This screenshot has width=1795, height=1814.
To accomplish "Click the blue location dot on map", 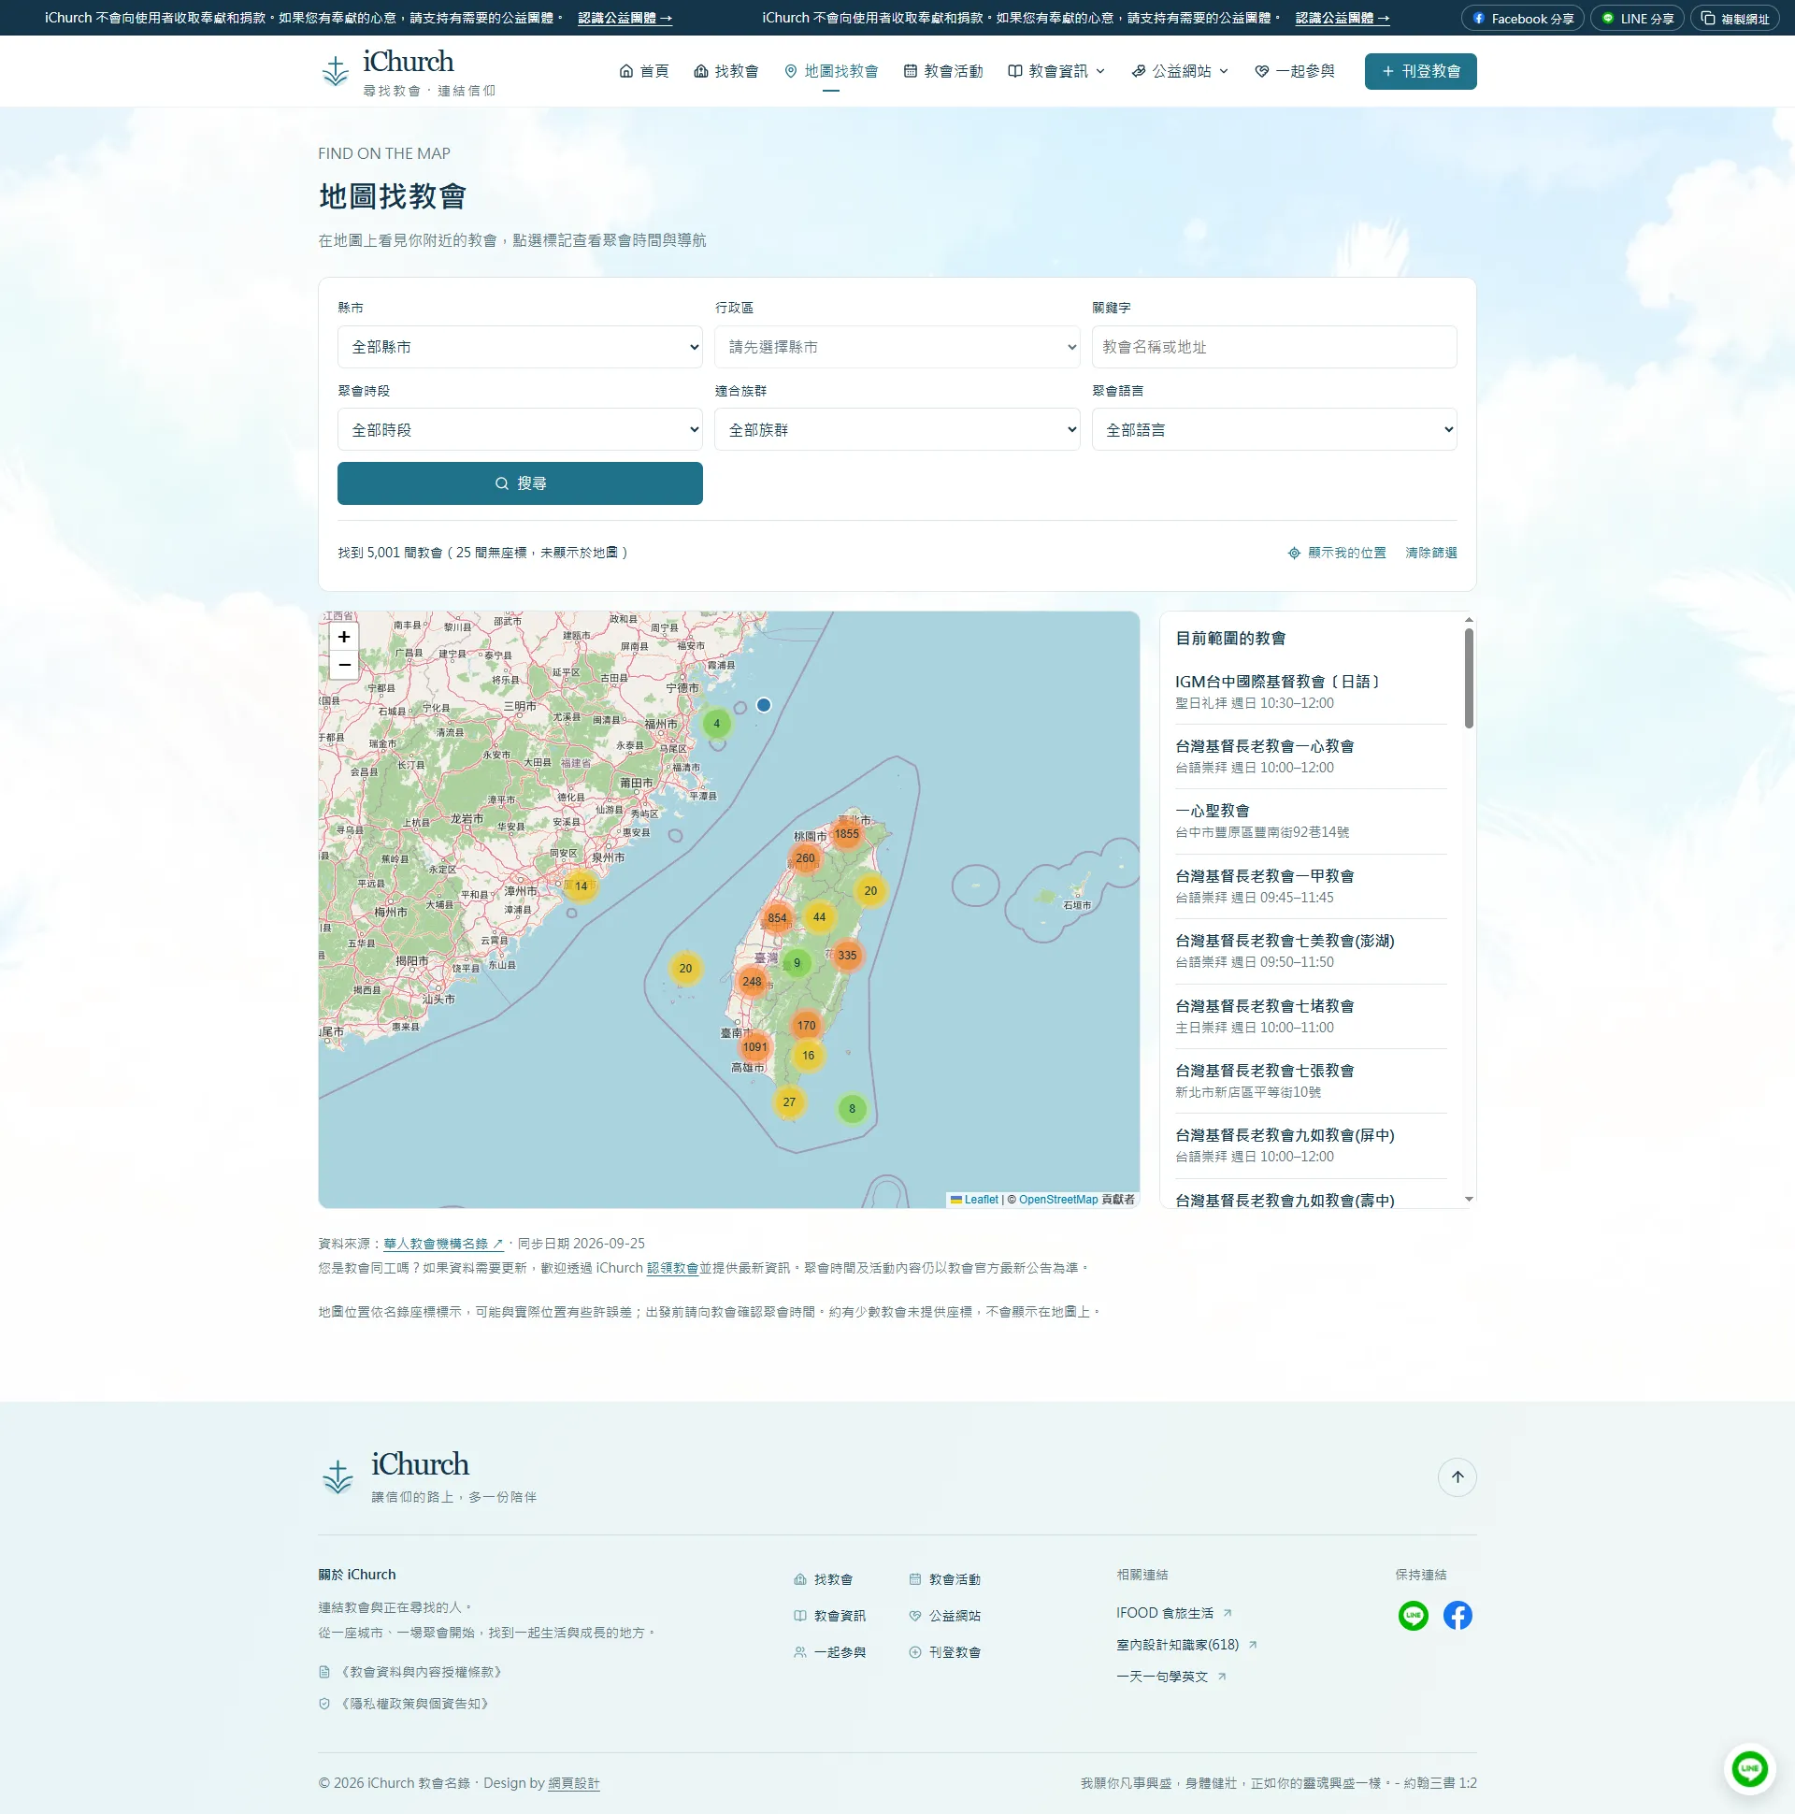I will [764, 705].
